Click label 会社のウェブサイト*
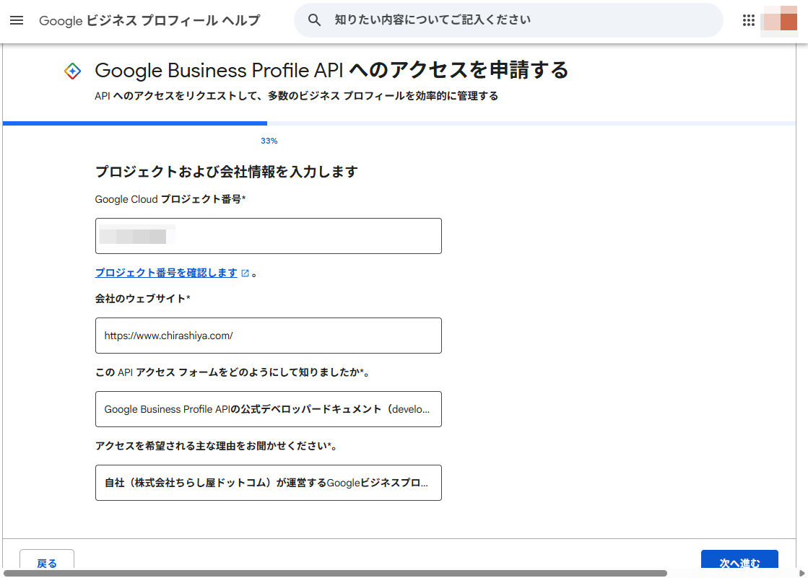The height and width of the screenshot is (578, 808). pos(143,299)
